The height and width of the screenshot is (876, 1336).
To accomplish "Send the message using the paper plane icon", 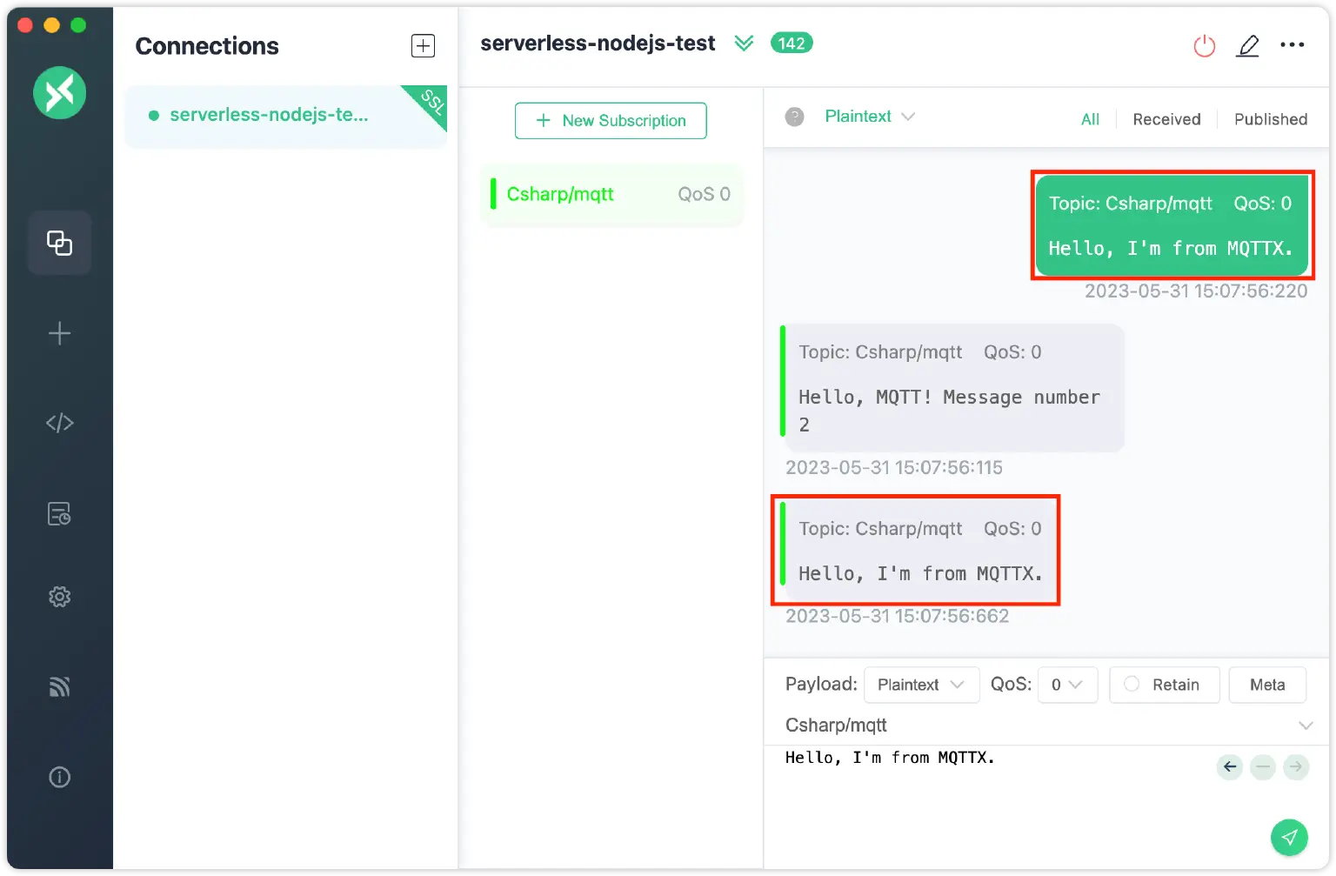I will (x=1289, y=837).
